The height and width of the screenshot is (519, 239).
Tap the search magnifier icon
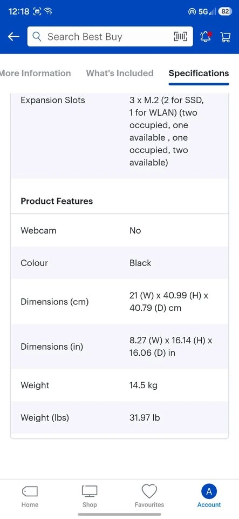37,37
